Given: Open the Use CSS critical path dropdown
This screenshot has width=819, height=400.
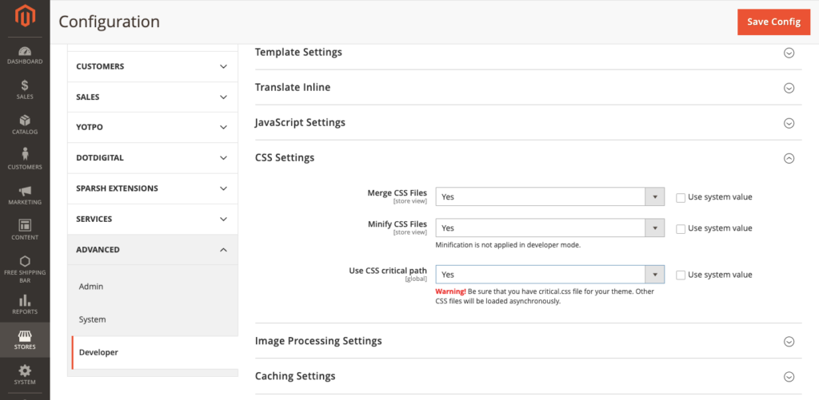Looking at the screenshot, I should pyautogui.click(x=550, y=275).
